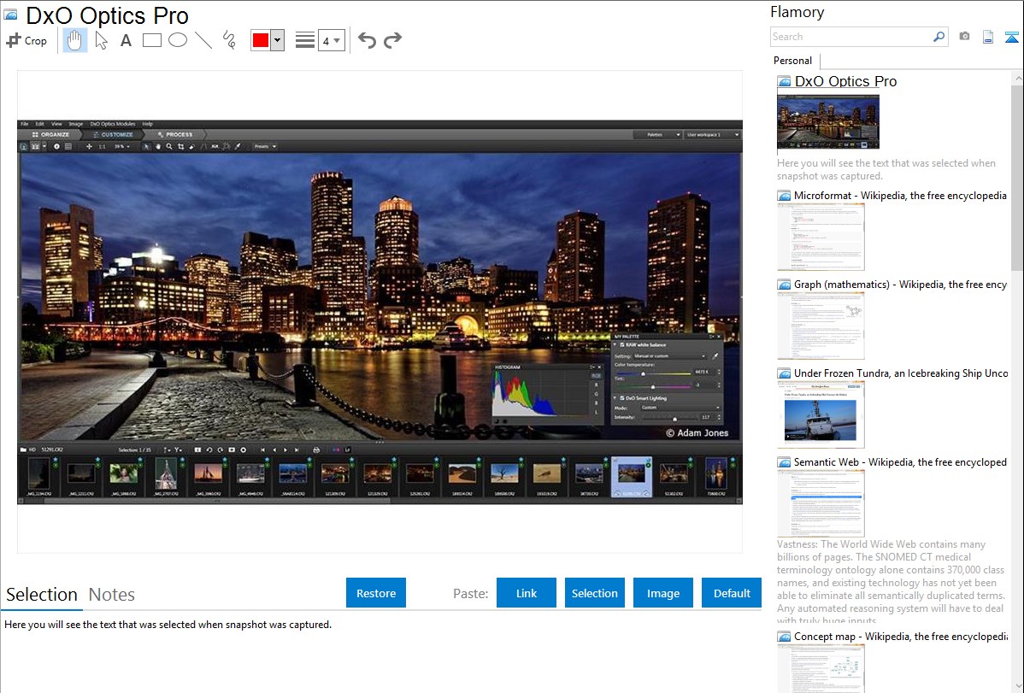Expand the line width dropdown showing 4
Image resolution: width=1024 pixels, height=693 pixels.
coord(332,40)
